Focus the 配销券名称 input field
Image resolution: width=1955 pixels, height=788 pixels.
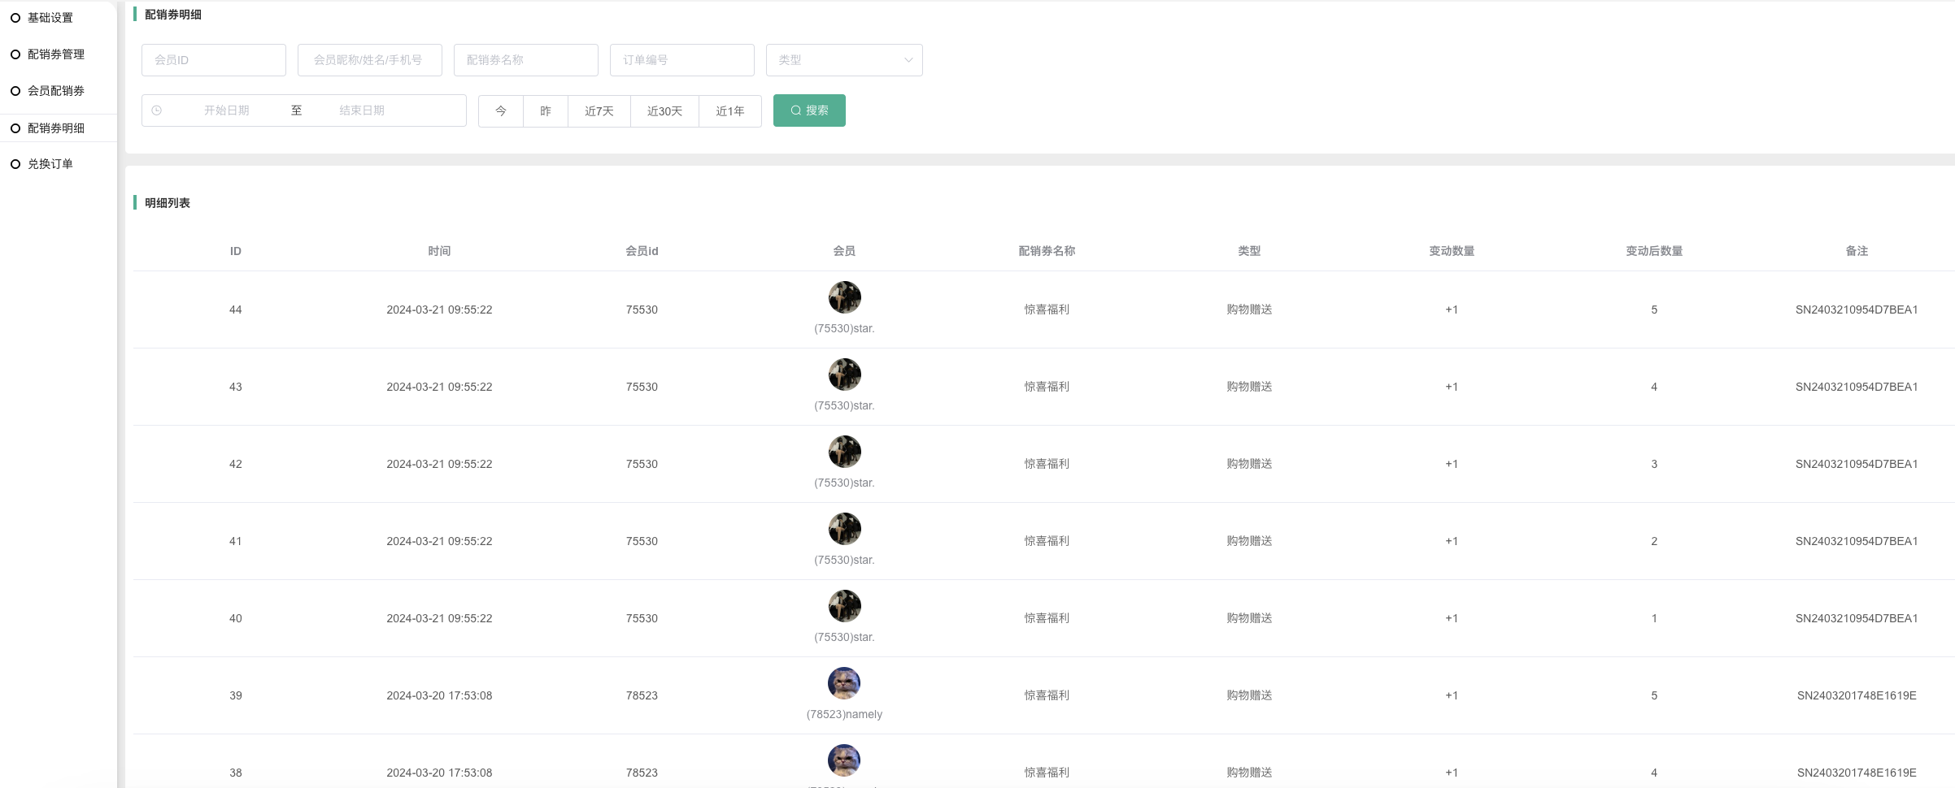(x=526, y=60)
